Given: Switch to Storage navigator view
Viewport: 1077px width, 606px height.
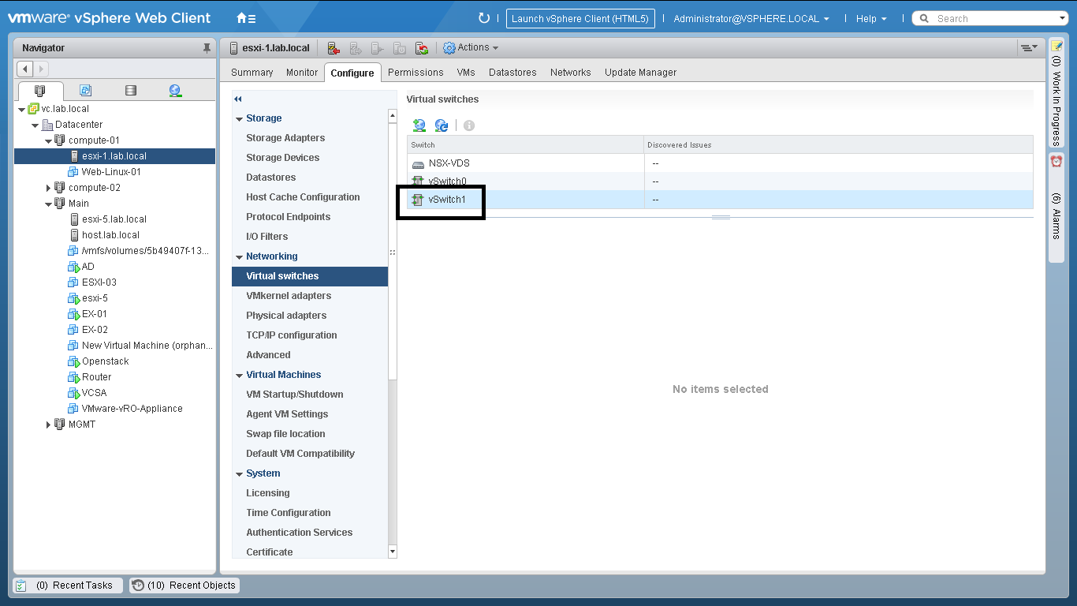Looking at the screenshot, I should pyautogui.click(x=131, y=91).
